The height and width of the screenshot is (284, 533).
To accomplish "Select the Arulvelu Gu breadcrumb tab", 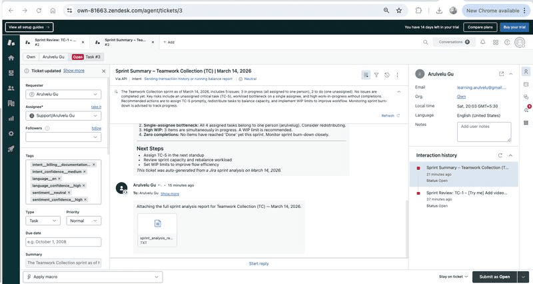I will 53,57.
